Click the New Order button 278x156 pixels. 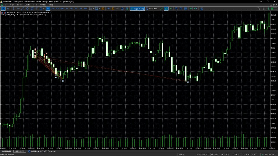tap(151, 8)
